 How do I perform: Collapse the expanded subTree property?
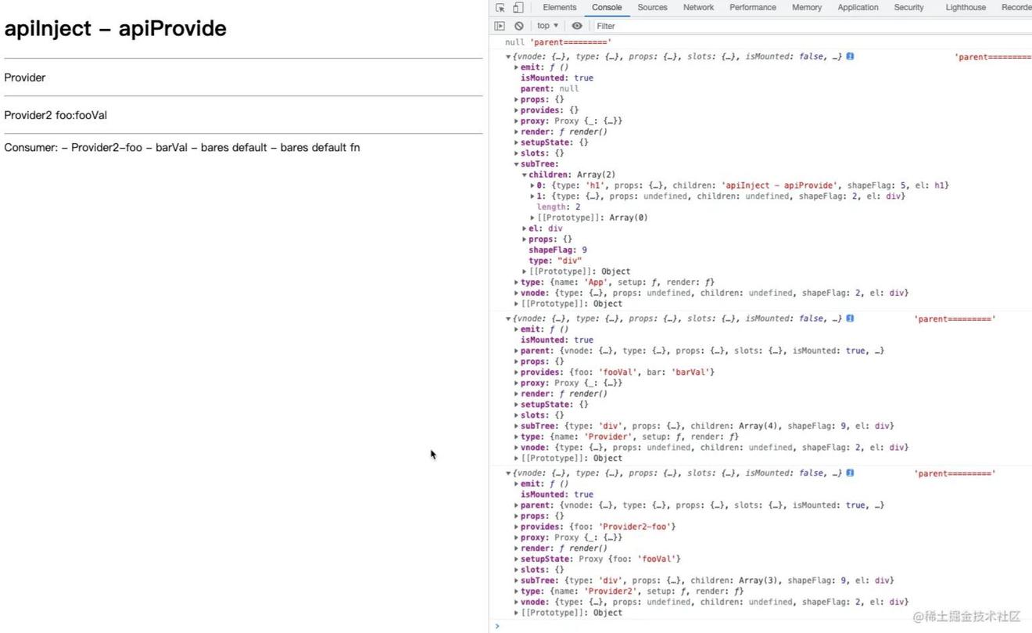point(517,164)
